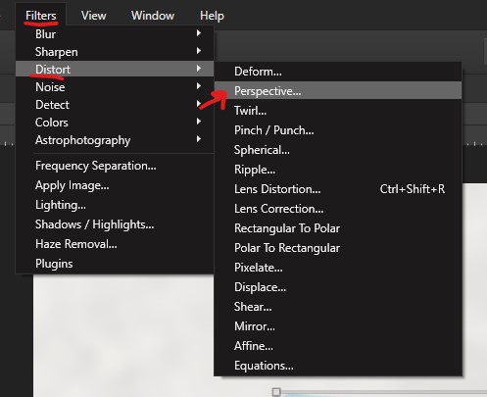The width and height of the screenshot is (487, 397).
Task: Open Shadows / Highlights filter
Action: point(115,224)
